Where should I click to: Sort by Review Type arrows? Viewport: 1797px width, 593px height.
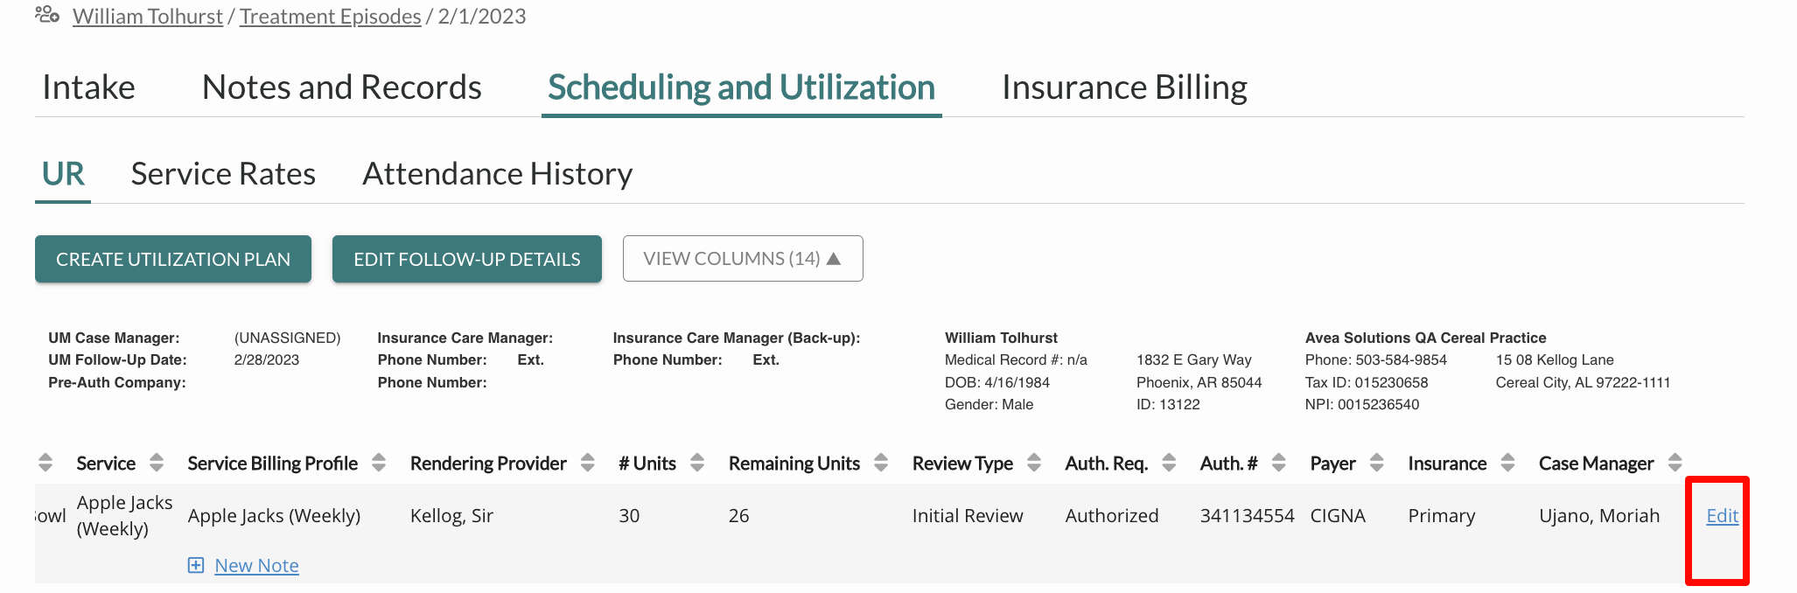pos(1034,463)
